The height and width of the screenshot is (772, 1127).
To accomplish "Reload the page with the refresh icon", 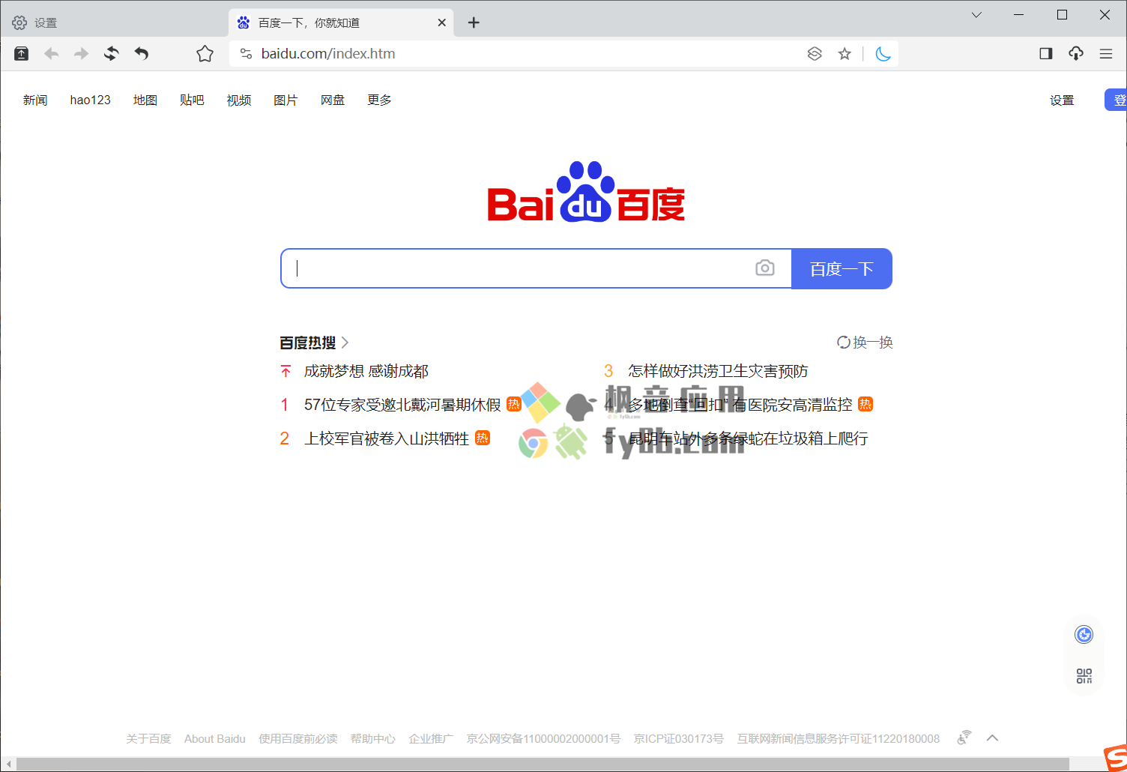I will (111, 53).
